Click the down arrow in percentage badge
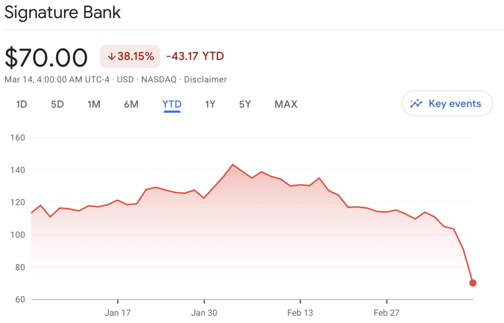 pyautogui.click(x=111, y=57)
